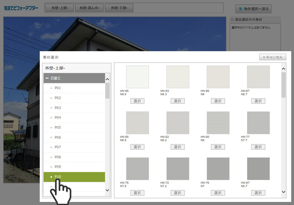Pick P08 in the 日塗工 list
Screen dimensions: 294x205
click(58, 157)
